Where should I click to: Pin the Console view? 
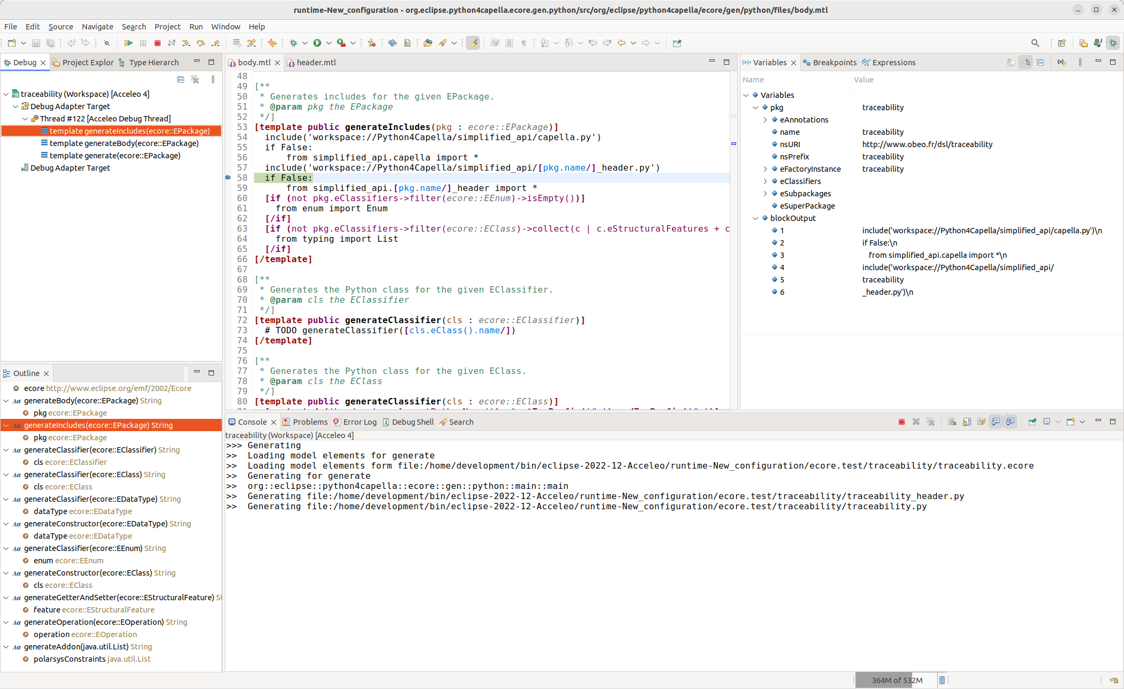click(x=1032, y=422)
